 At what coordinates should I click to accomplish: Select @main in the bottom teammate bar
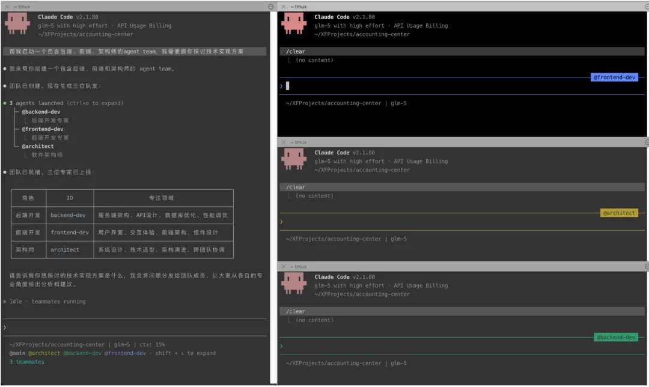click(17, 353)
